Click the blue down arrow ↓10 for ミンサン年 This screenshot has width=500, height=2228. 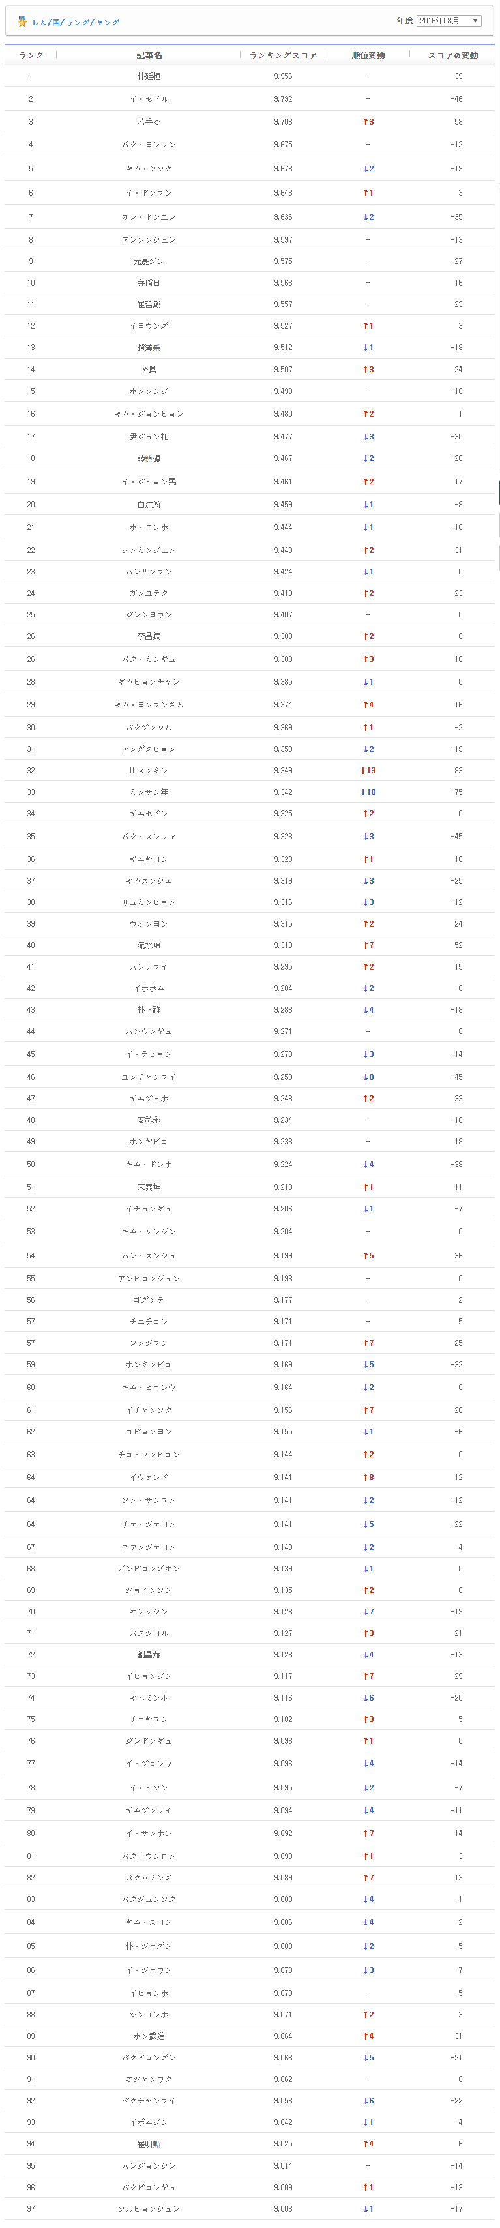pos(368,792)
